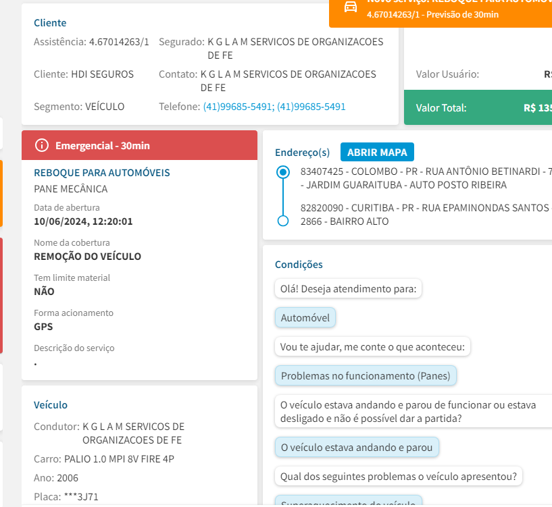Click the Cliente section heading
Viewport: 552px width, 507px height.
click(x=50, y=23)
